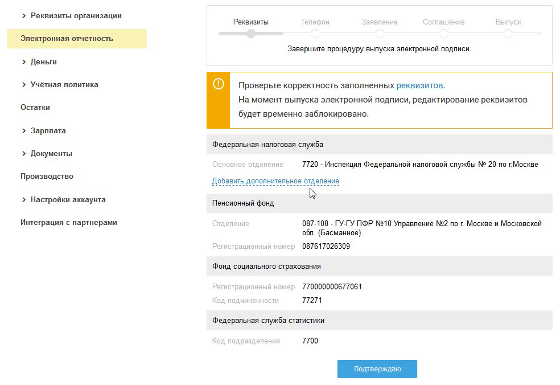Follow the реквизитов link in warning

tap(419, 85)
